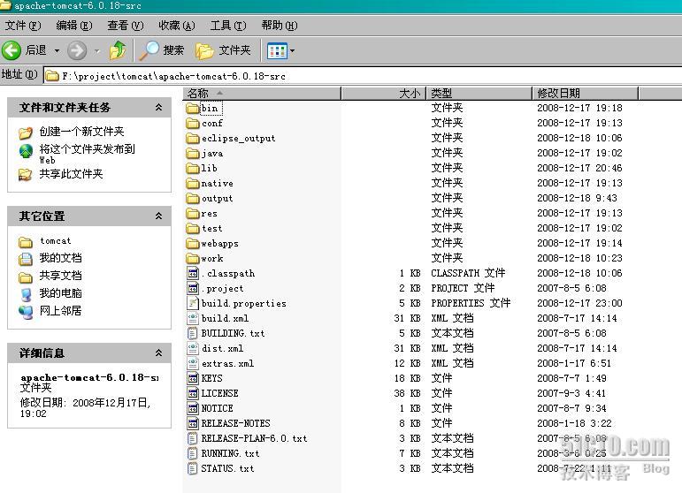This screenshot has height=493, width=682.
Task: Select the RUNNING.txt file name
Action: click(x=230, y=453)
